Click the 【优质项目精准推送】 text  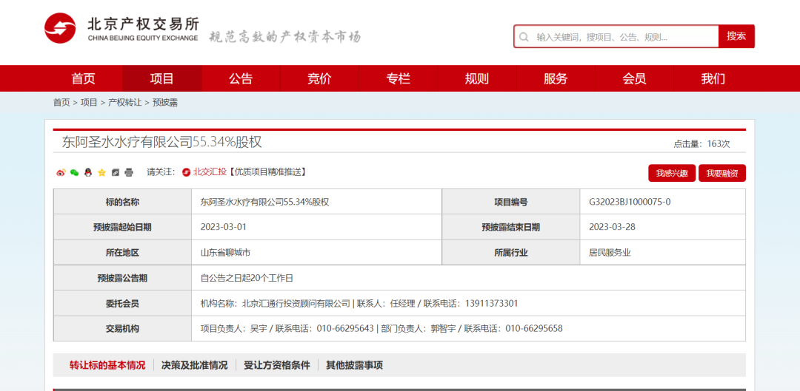(x=267, y=172)
